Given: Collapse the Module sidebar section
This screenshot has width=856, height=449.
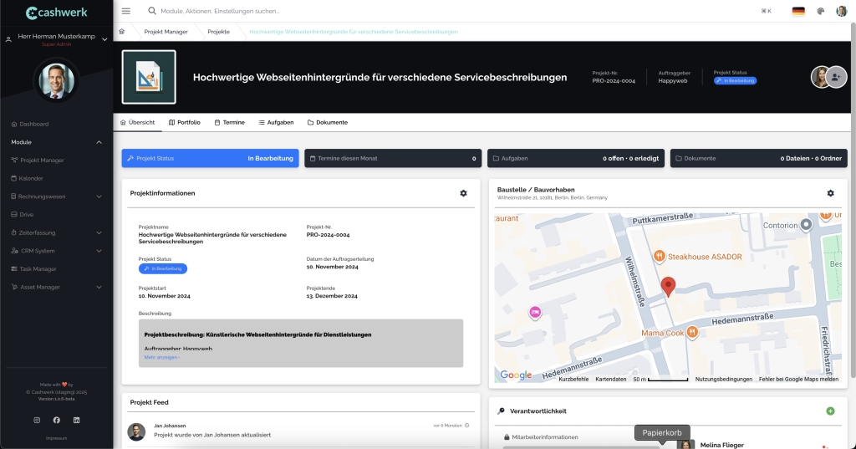Looking at the screenshot, I should click(x=99, y=142).
